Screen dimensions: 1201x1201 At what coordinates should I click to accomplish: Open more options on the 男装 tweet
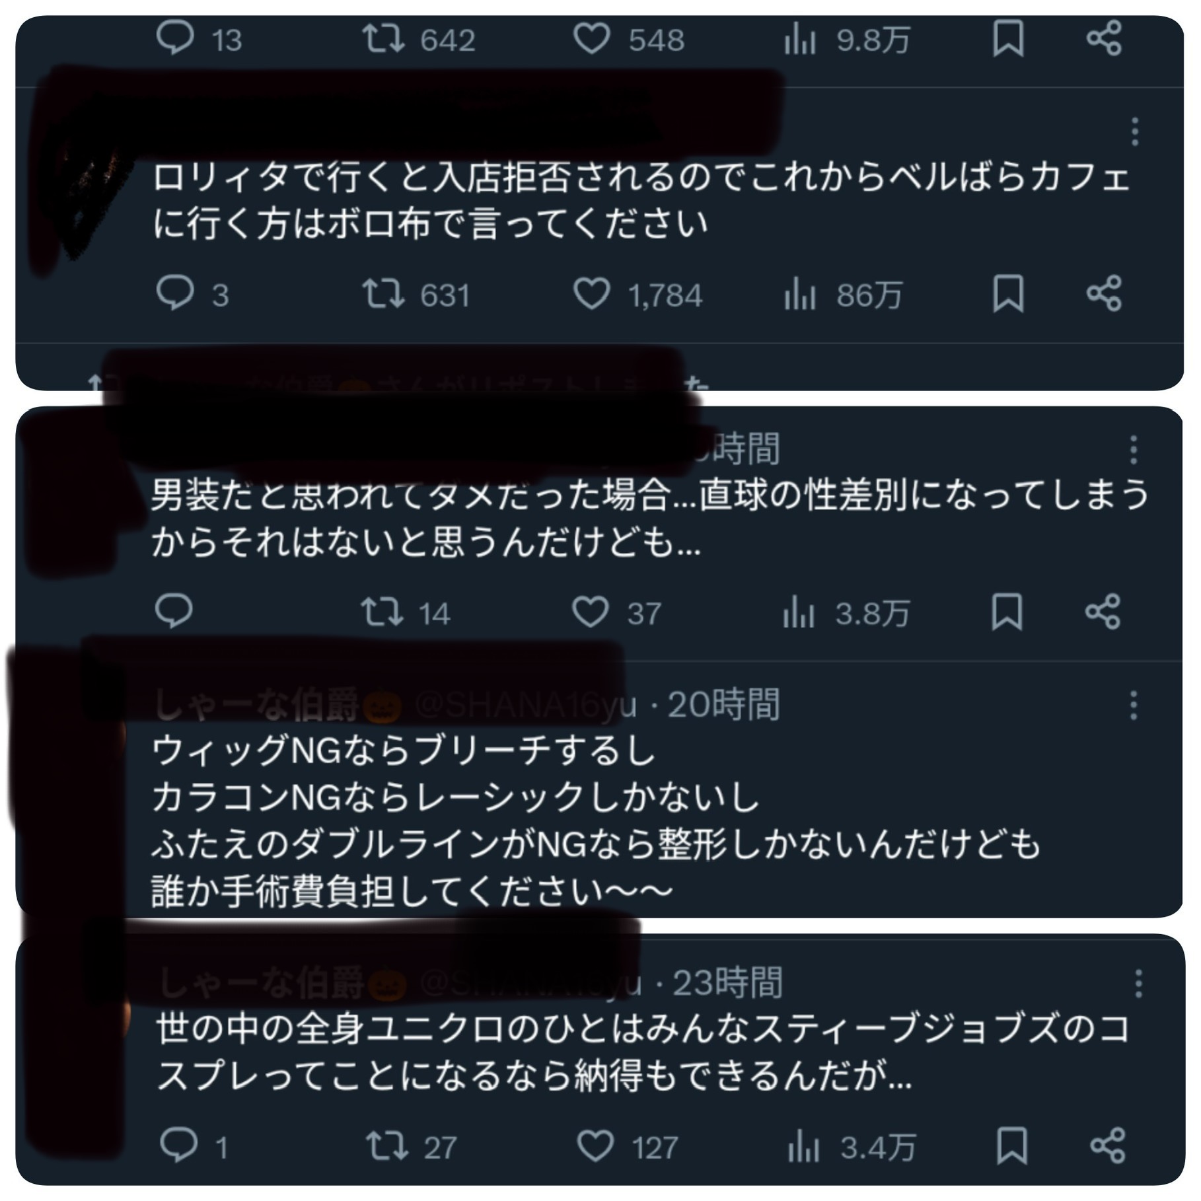pos(1134,450)
